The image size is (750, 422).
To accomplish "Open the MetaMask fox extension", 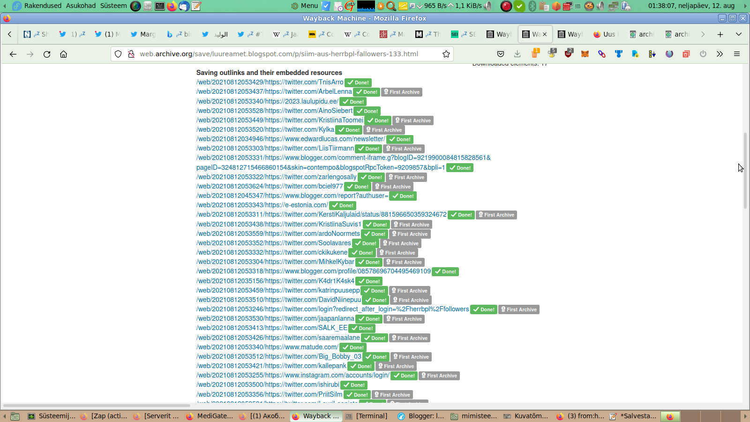I will click(585, 54).
